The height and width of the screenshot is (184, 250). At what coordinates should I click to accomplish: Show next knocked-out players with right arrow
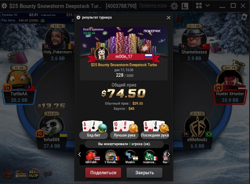pyautogui.click(x=169, y=155)
